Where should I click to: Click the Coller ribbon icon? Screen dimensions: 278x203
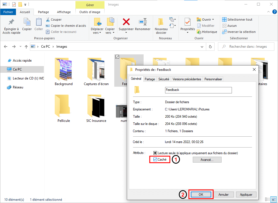(x=39, y=22)
